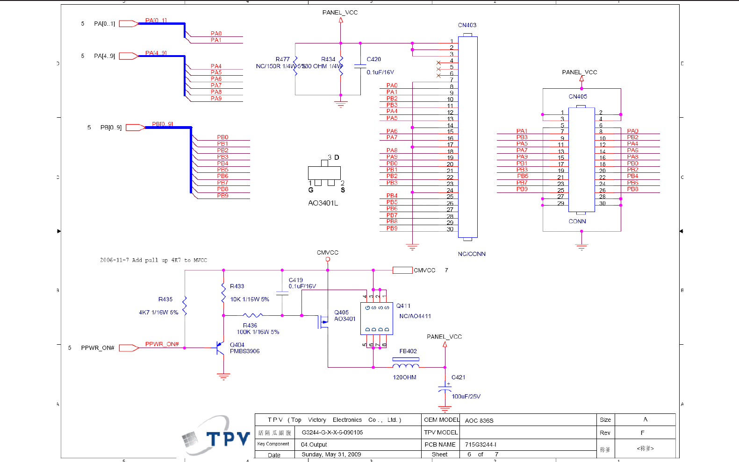Select the 120OHM value under FB402

pos(404,377)
